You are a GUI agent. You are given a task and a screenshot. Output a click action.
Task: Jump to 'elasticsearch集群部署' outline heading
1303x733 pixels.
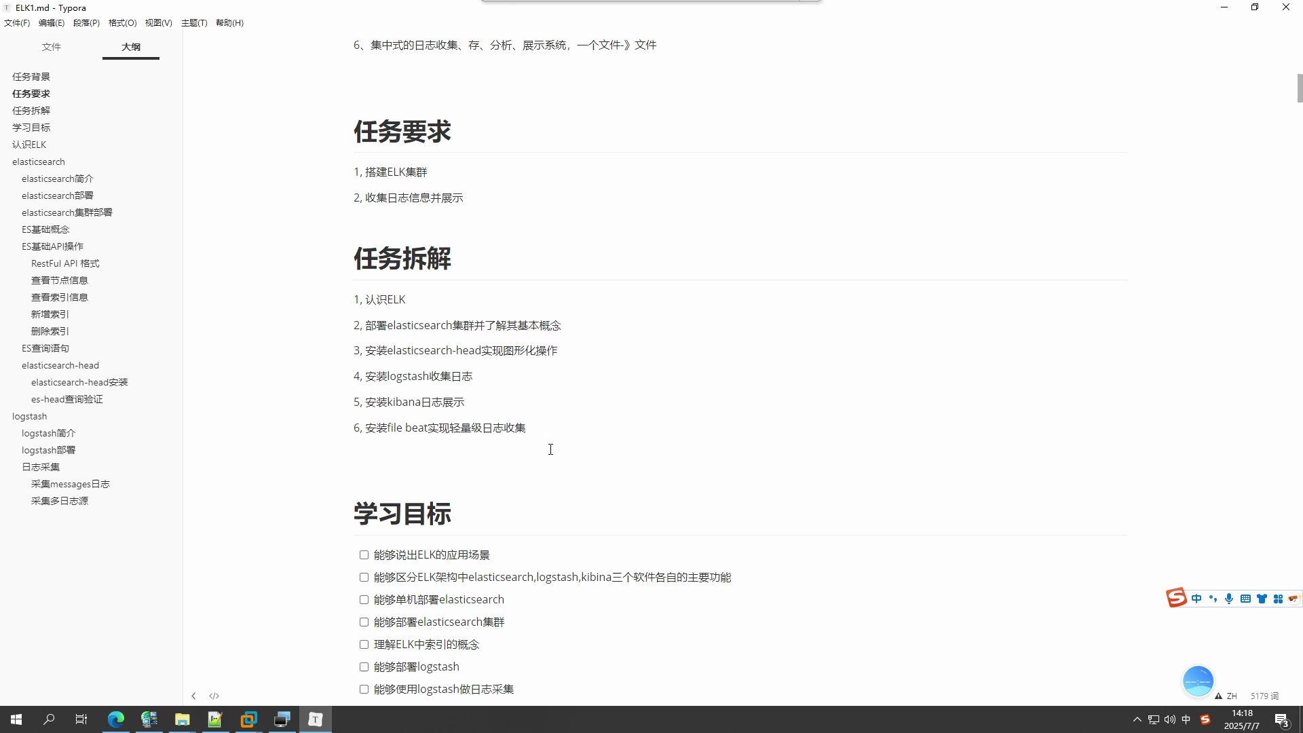[67, 212]
